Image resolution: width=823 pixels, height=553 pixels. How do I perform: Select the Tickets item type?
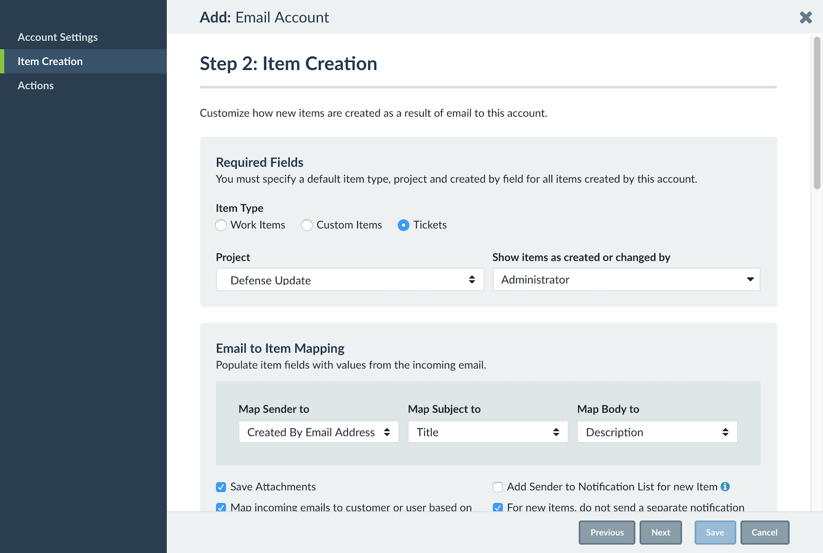[x=404, y=225]
